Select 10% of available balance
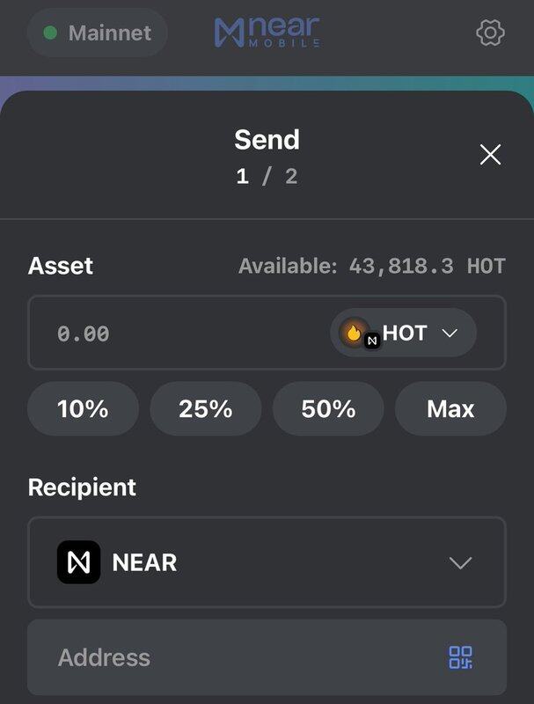The image size is (534, 704). (x=83, y=409)
